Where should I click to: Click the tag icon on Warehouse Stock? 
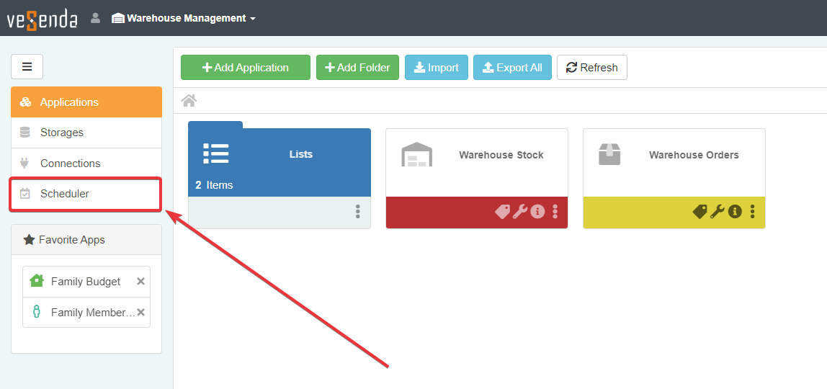coord(502,212)
